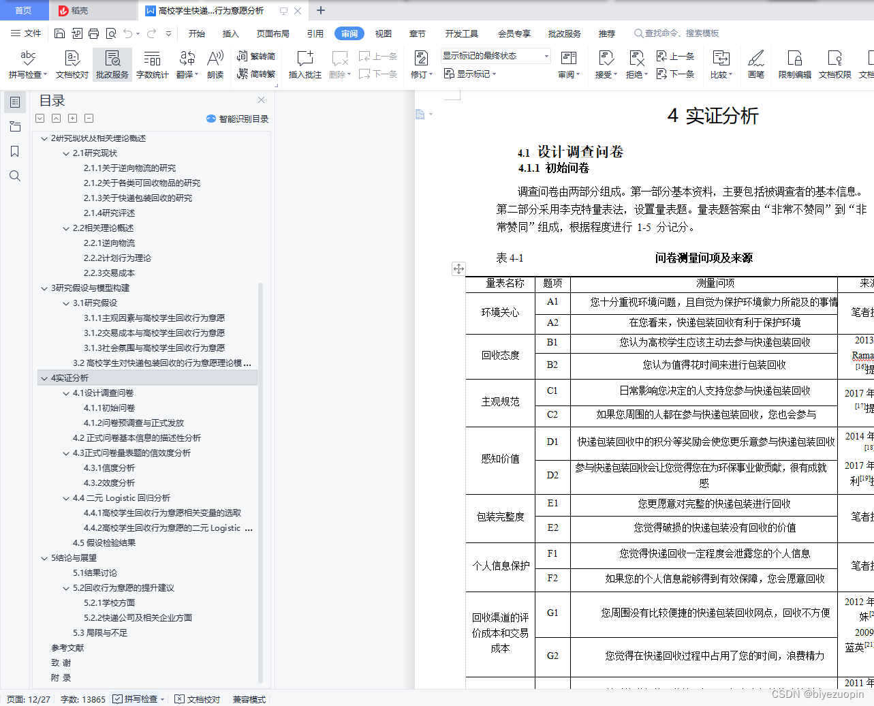Collapse the '2研究现状及相关理论概述' tree node
874x706 pixels.
pos(44,138)
